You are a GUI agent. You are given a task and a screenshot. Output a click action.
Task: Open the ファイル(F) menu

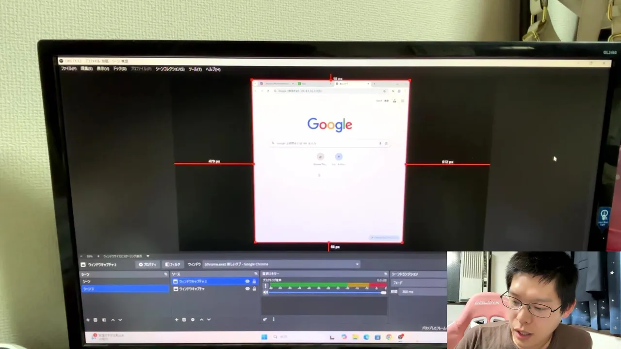click(x=68, y=69)
